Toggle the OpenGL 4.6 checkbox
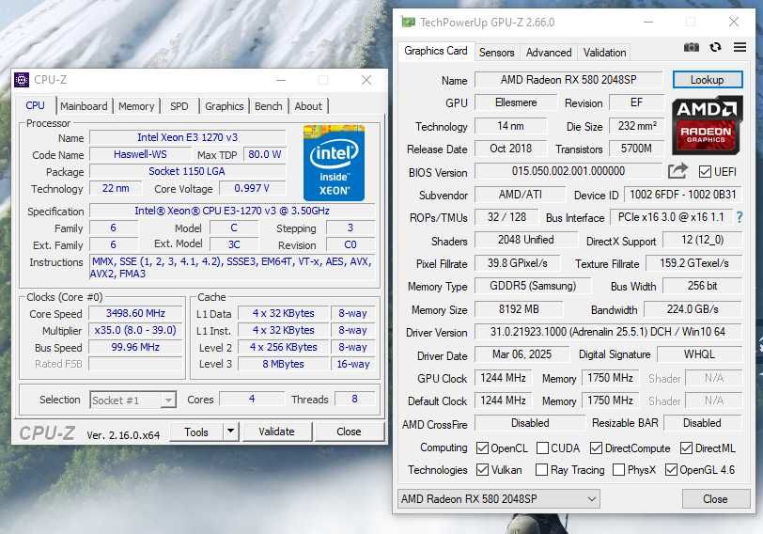 pyautogui.click(x=671, y=470)
